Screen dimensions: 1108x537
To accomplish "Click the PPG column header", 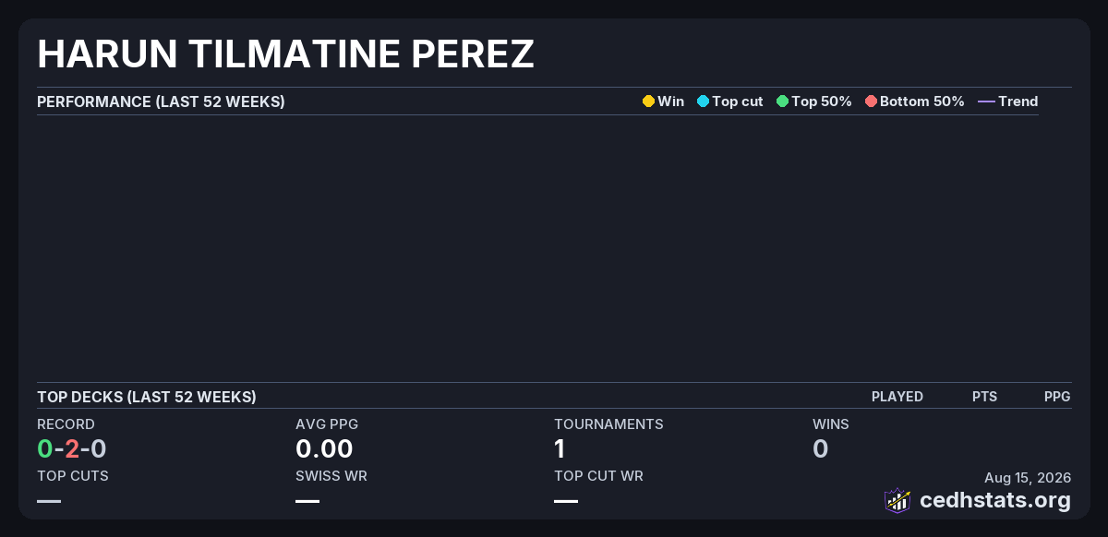I will (1057, 397).
